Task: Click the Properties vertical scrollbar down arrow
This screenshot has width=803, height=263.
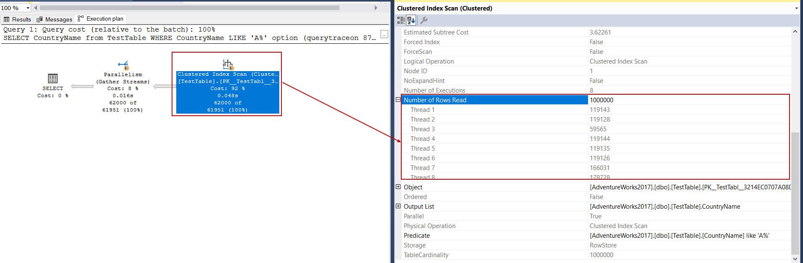Action: coord(795,258)
